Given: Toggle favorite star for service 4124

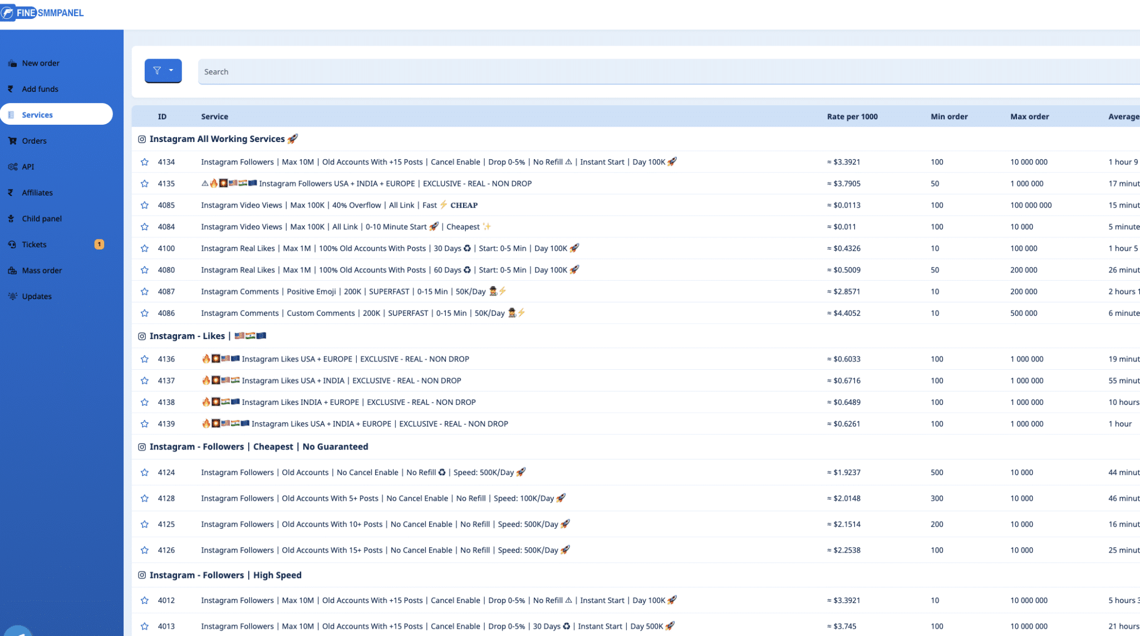Looking at the screenshot, I should (145, 473).
